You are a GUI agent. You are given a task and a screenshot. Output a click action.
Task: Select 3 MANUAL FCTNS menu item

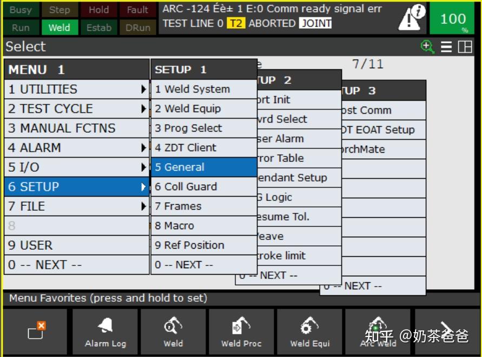coord(77,128)
